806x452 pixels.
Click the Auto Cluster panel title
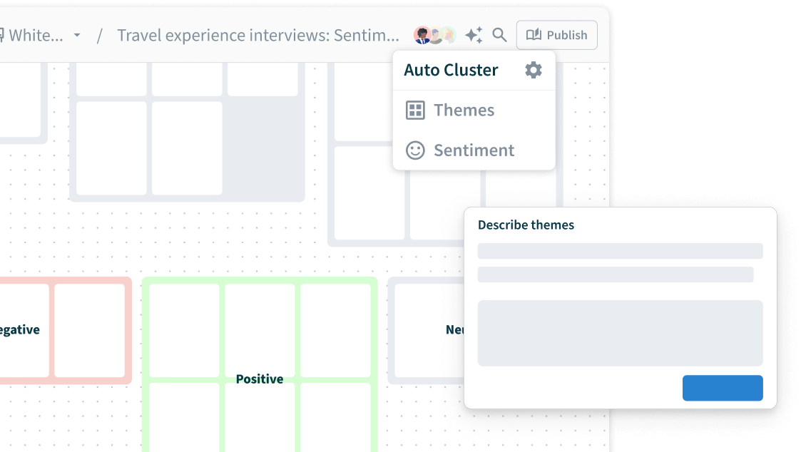[451, 70]
